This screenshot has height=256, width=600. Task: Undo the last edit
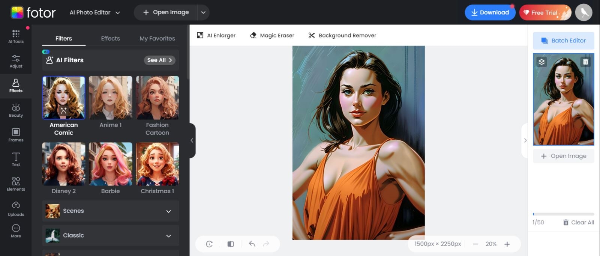pyautogui.click(x=252, y=244)
